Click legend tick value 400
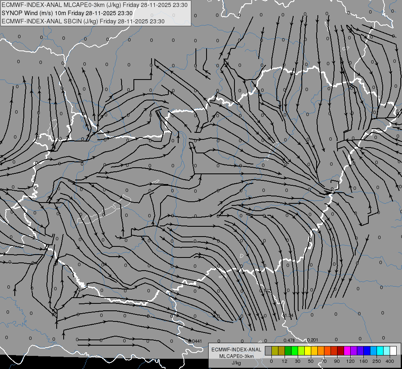The width and height of the screenshot is (402, 369). point(390,361)
